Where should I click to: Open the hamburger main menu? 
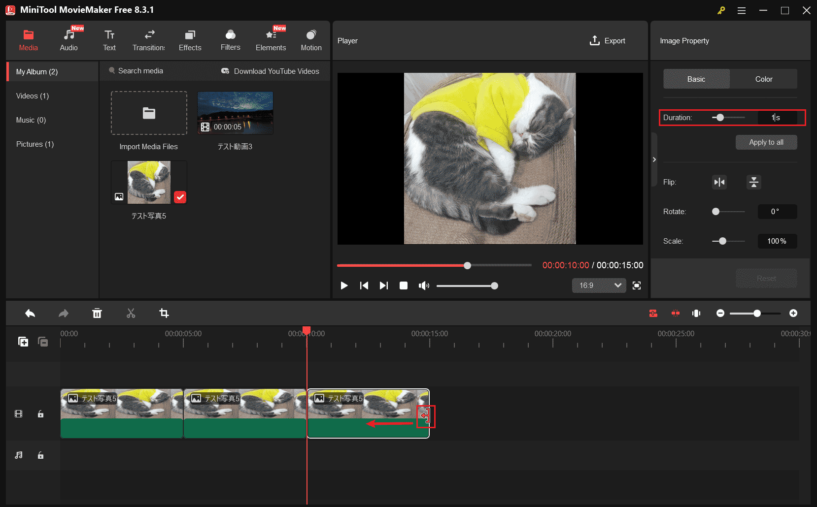(x=741, y=10)
